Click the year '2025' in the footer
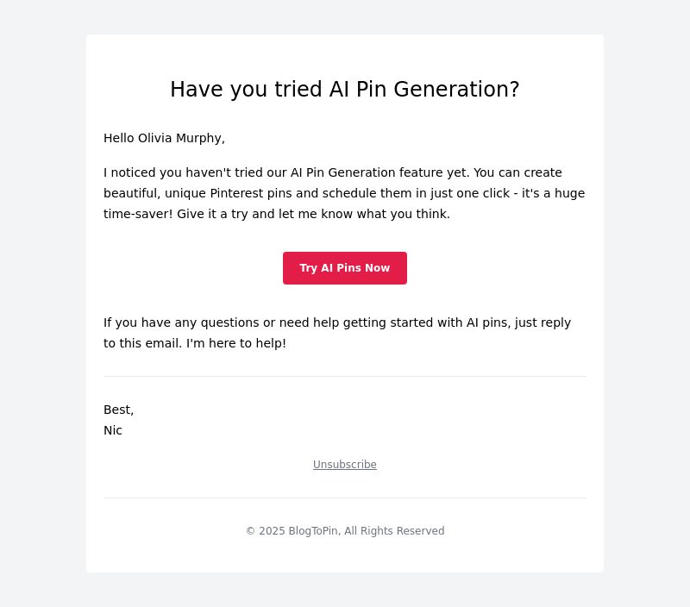 click(x=272, y=531)
